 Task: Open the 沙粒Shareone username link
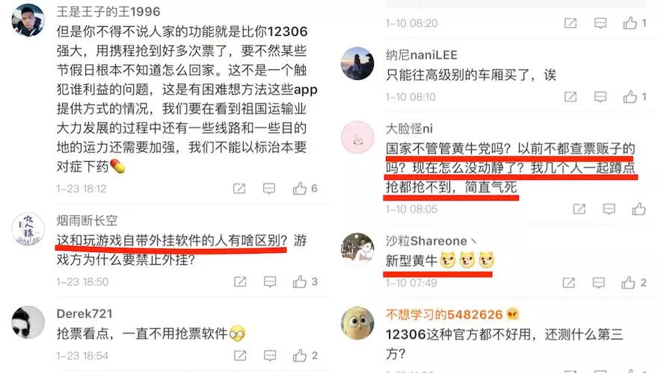pyautogui.click(x=426, y=241)
